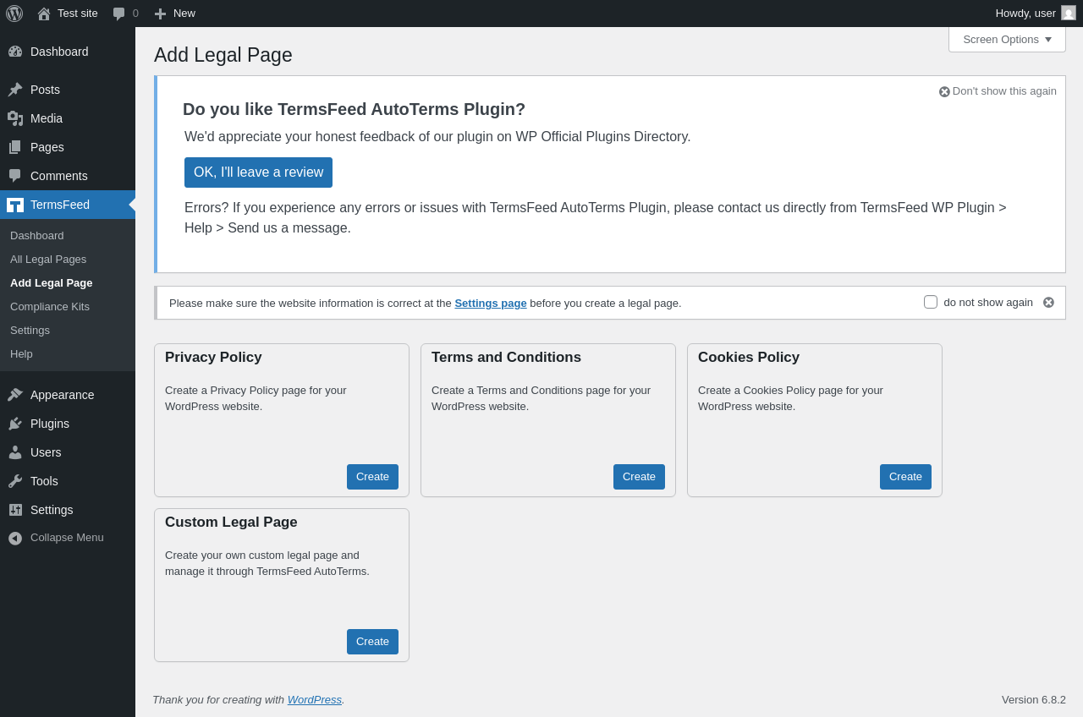Click the Pages icon in the sidebar
This screenshot has height=717, width=1083.
coord(15,147)
